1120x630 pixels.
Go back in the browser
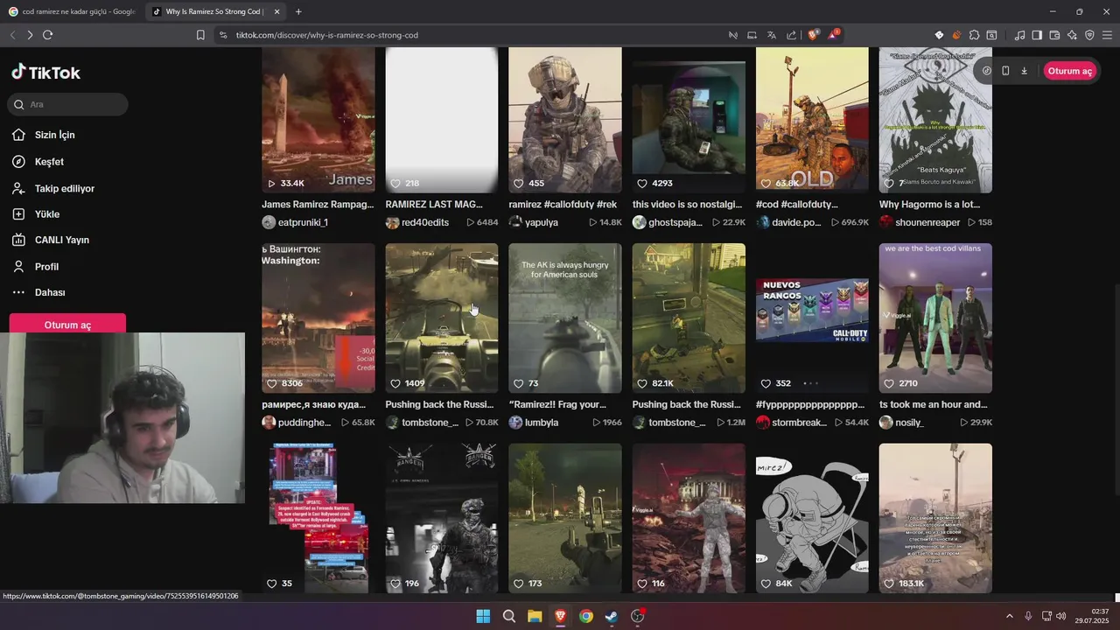click(x=12, y=35)
